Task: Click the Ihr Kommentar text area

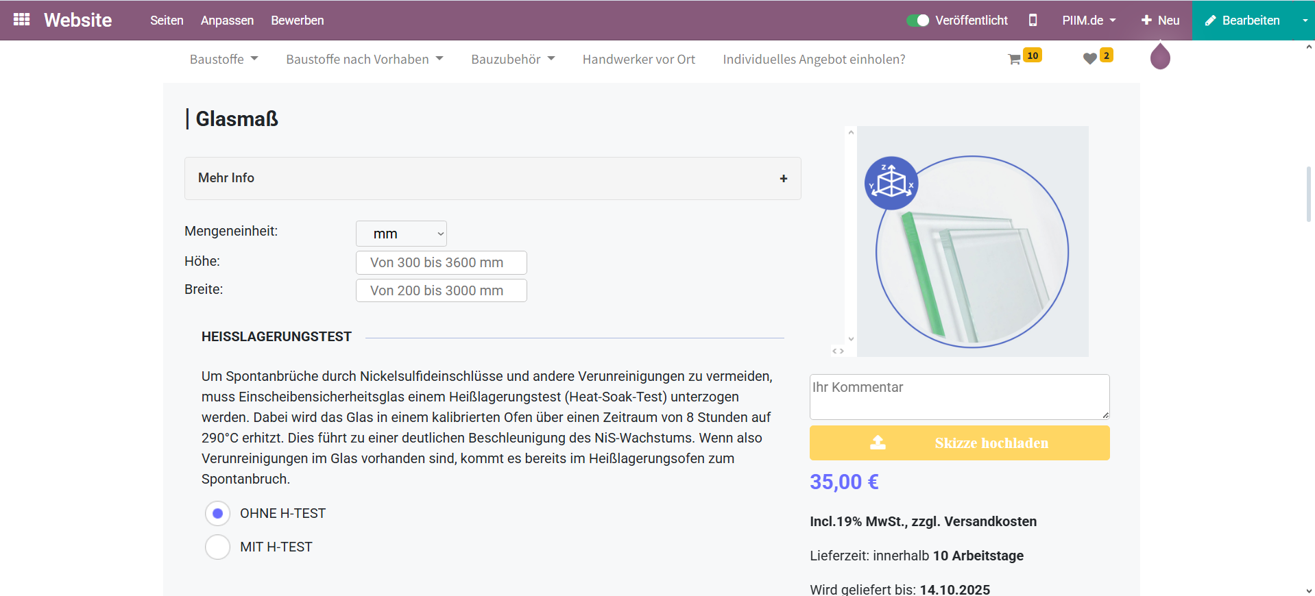Action: click(x=958, y=397)
